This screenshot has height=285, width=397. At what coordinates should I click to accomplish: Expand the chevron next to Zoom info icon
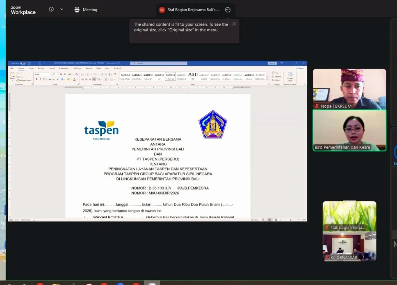tap(61, 9)
